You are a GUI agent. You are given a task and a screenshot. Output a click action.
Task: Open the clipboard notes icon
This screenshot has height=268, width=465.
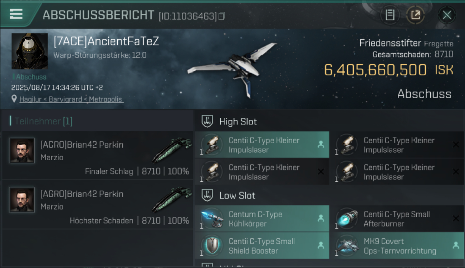390,15
